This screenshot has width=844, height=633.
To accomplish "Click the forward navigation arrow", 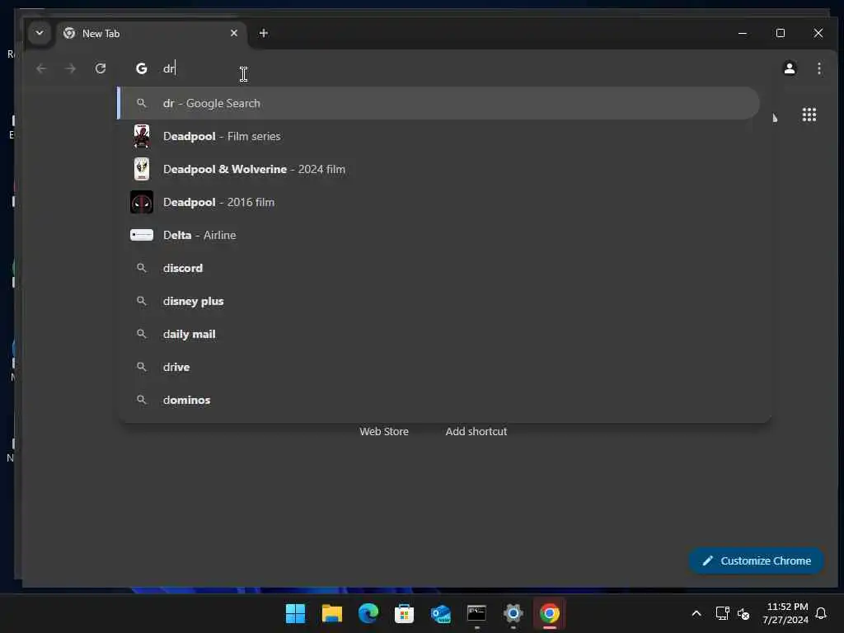I will (x=71, y=68).
